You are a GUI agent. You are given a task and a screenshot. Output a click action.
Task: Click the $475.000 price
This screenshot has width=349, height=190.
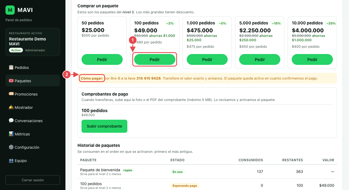click(x=200, y=30)
